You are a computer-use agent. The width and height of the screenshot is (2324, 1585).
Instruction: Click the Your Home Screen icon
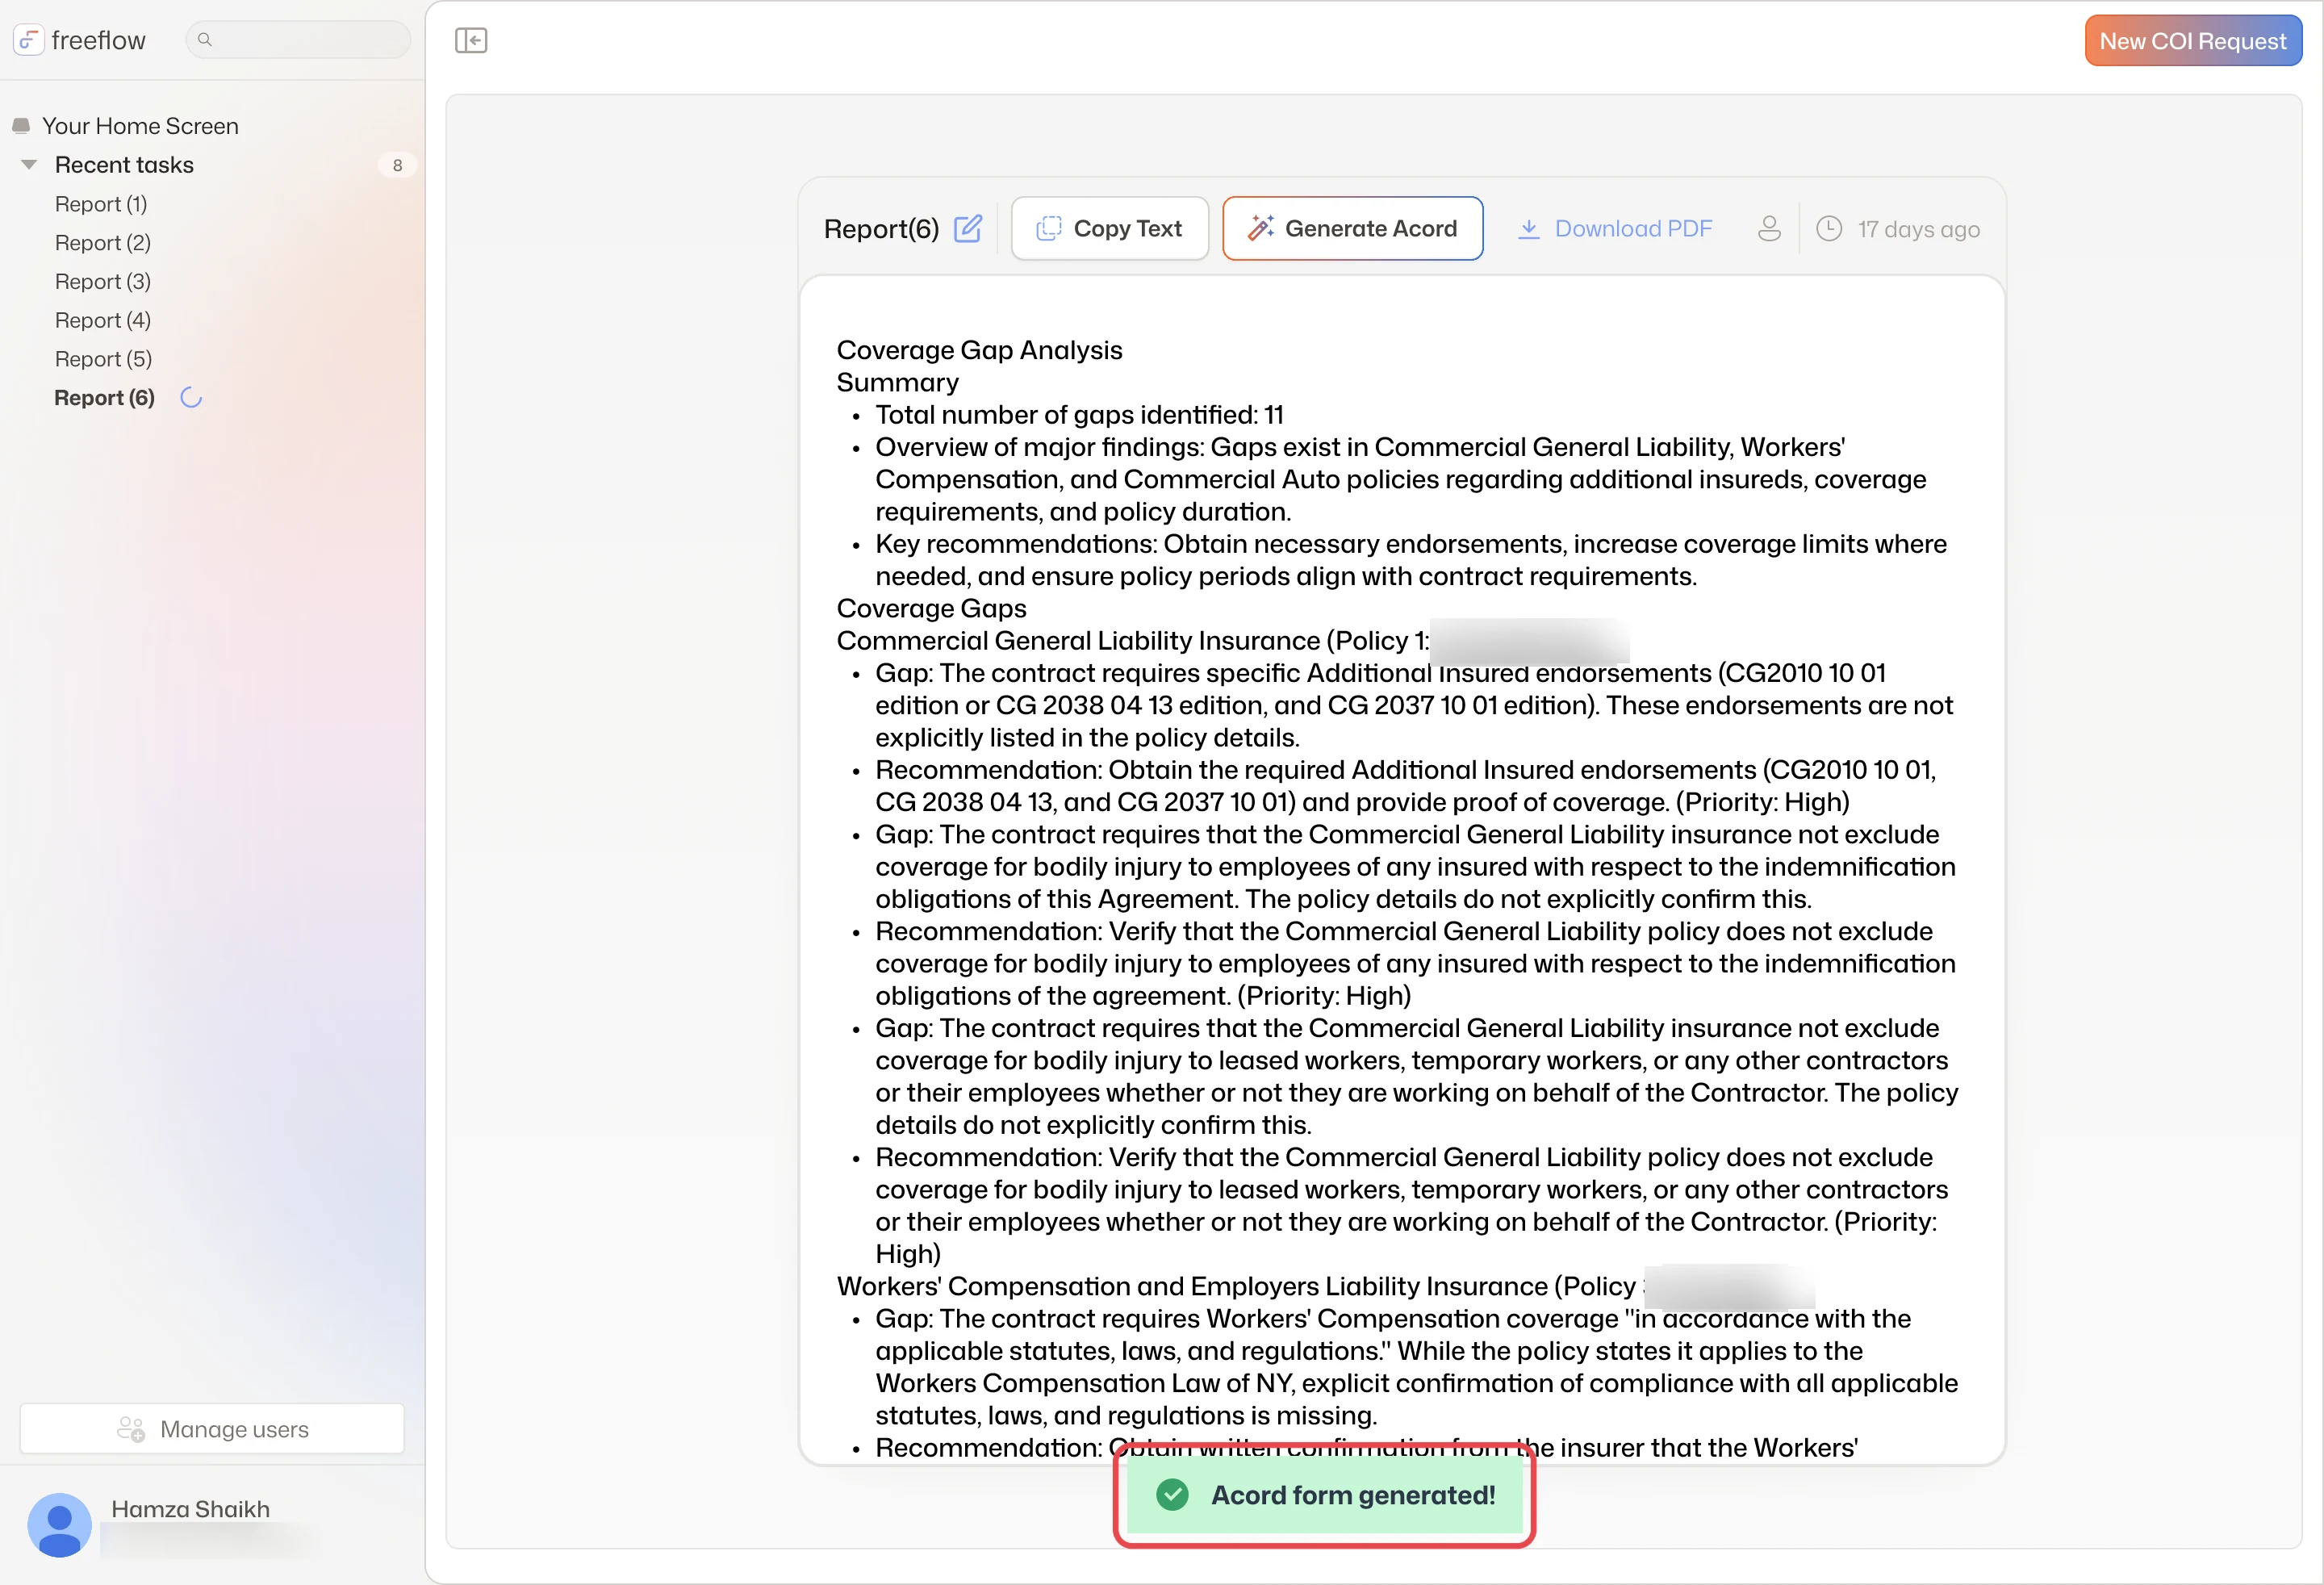[x=21, y=126]
